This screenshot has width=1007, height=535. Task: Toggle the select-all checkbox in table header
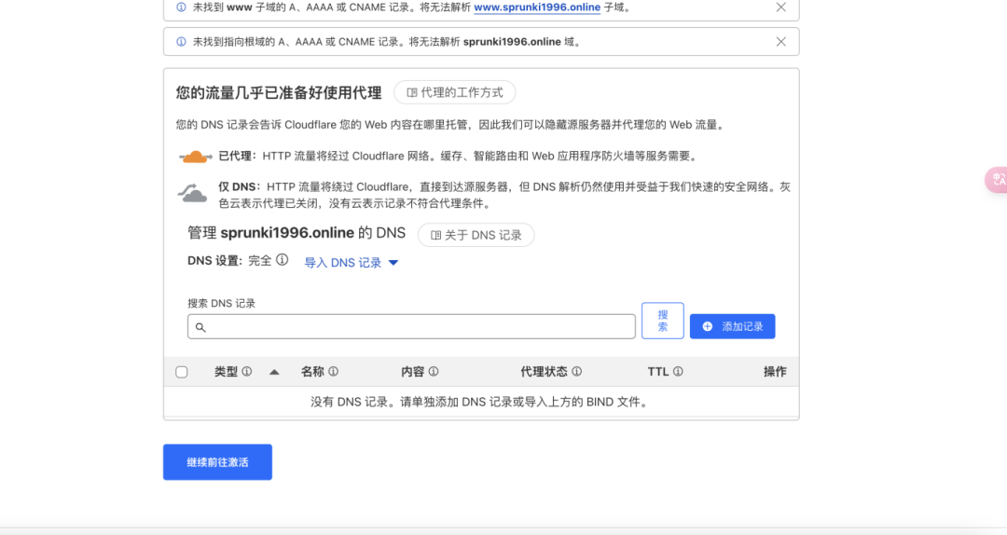[182, 372]
